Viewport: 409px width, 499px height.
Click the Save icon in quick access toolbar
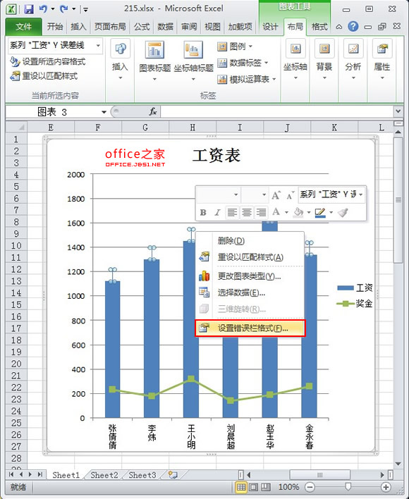pyautogui.click(x=29, y=9)
